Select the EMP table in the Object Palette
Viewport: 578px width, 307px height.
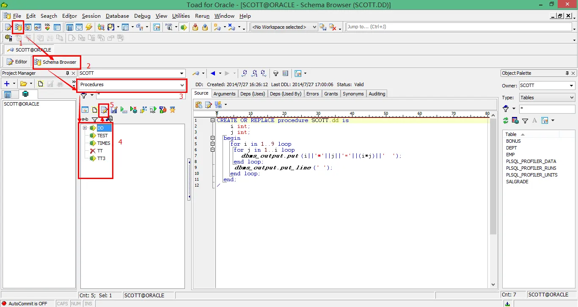click(510, 155)
